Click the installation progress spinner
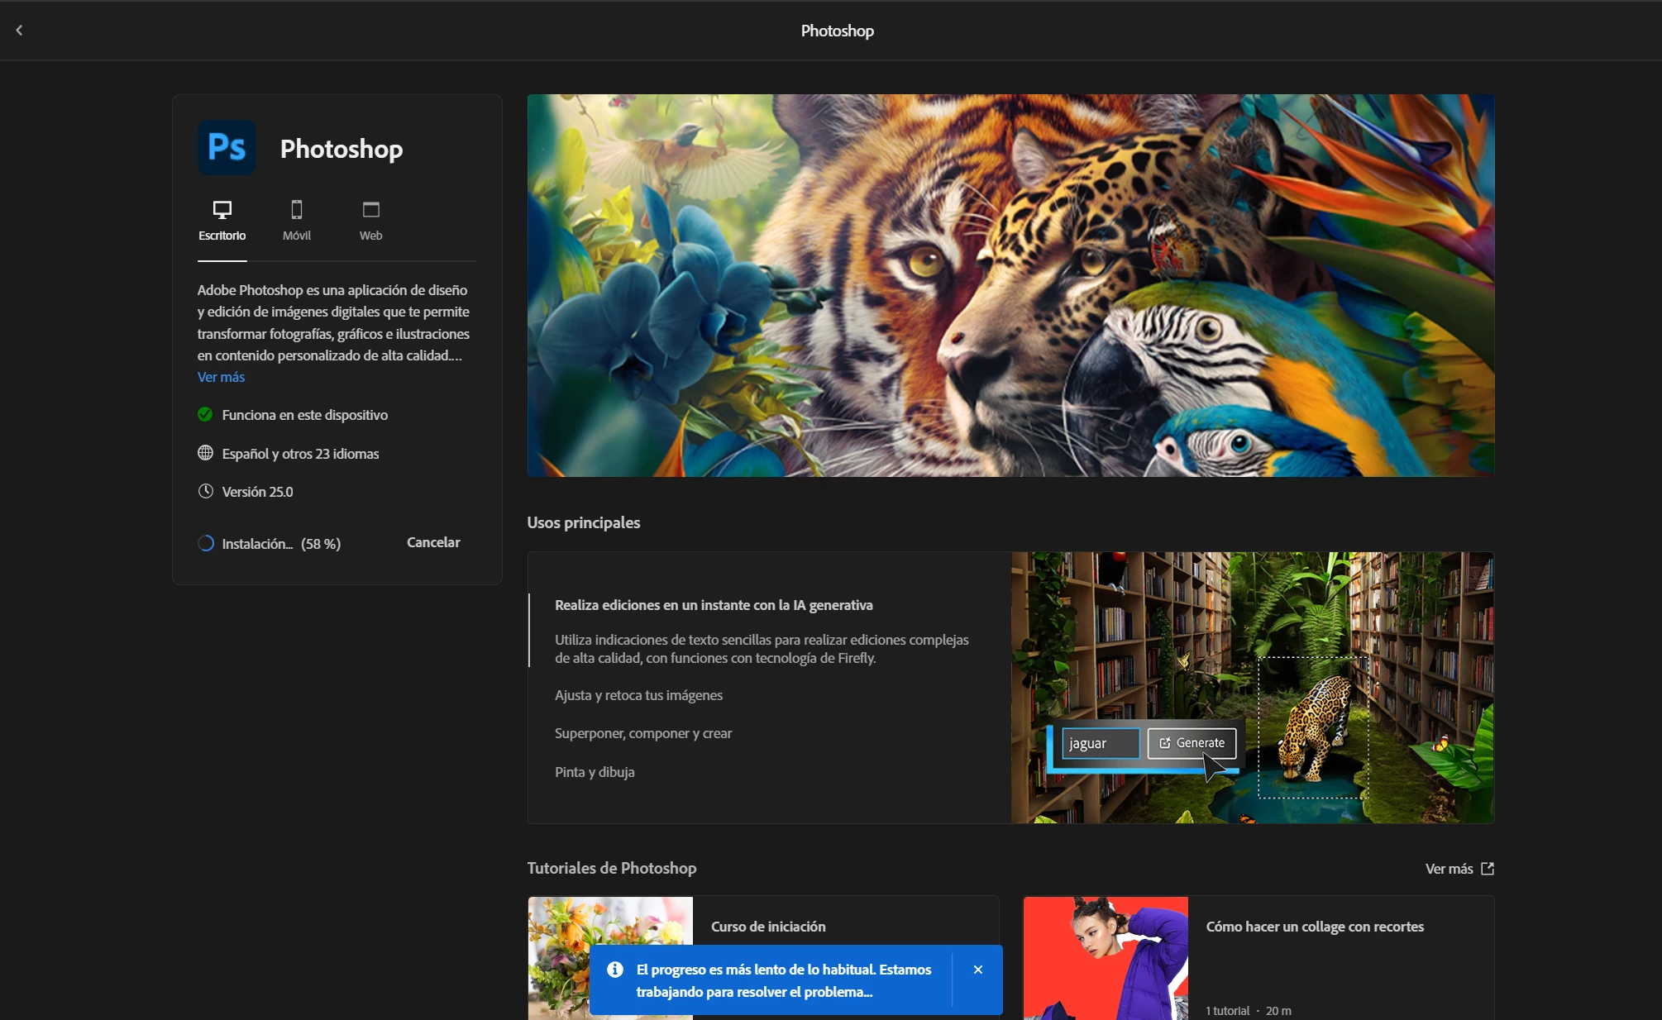Viewport: 1662px width, 1020px height. 206,543
